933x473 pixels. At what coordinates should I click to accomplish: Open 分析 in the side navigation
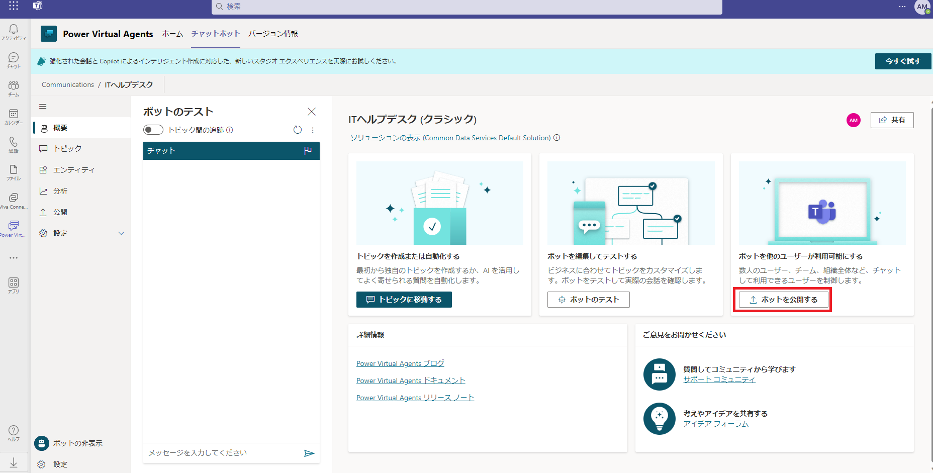tap(82, 191)
